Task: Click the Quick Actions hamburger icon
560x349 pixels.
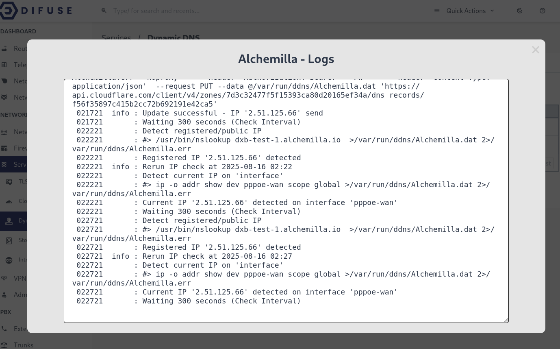Action: 437,11
